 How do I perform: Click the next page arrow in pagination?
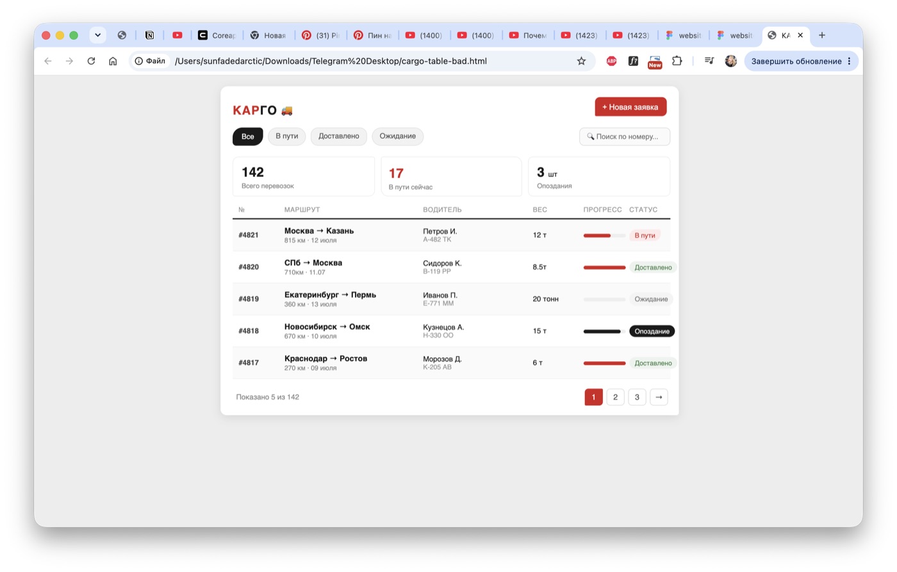(x=659, y=397)
